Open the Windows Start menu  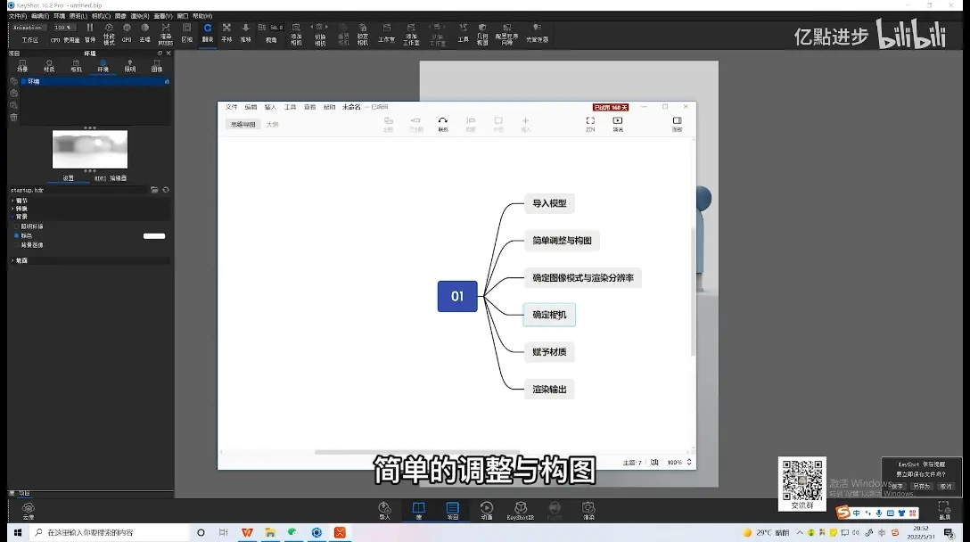point(17,532)
